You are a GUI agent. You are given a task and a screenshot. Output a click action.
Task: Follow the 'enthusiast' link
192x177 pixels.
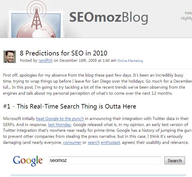pos(111,142)
